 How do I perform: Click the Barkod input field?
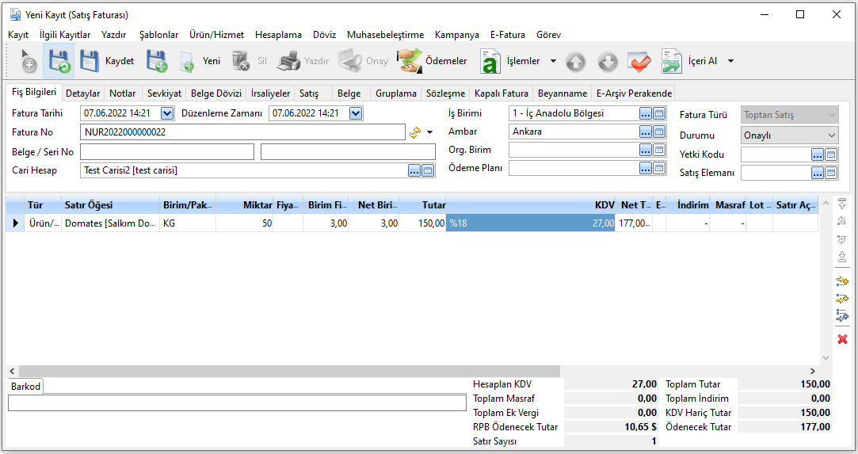click(237, 403)
